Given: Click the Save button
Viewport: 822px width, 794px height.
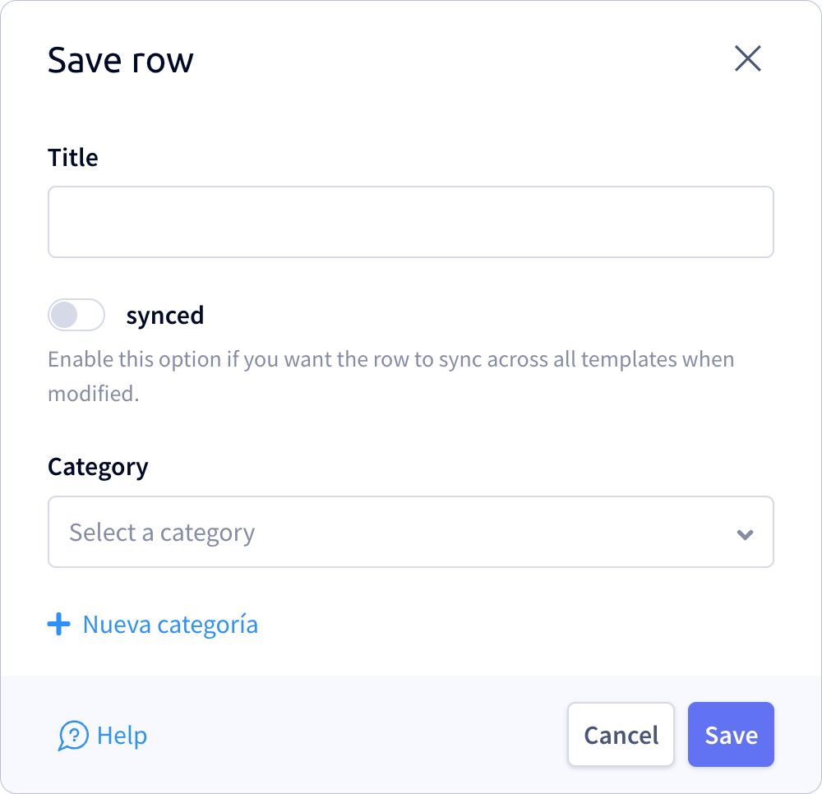Looking at the screenshot, I should 731,734.
